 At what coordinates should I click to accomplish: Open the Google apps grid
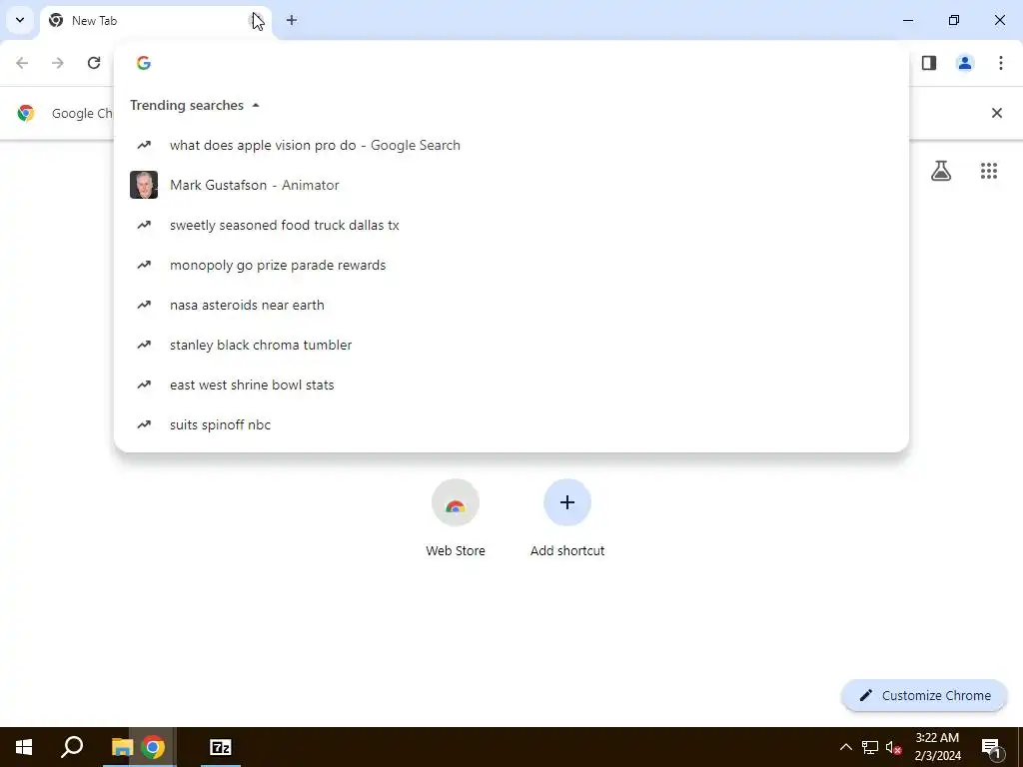989,171
